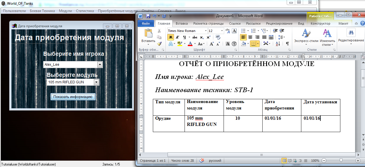The height and width of the screenshot is (167, 365).
Task: Open the font size 12 dropdown
Action: pos(222,31)
